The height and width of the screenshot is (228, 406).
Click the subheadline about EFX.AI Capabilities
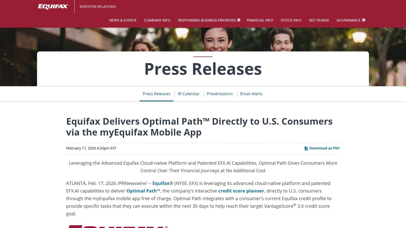coord(203,167)
